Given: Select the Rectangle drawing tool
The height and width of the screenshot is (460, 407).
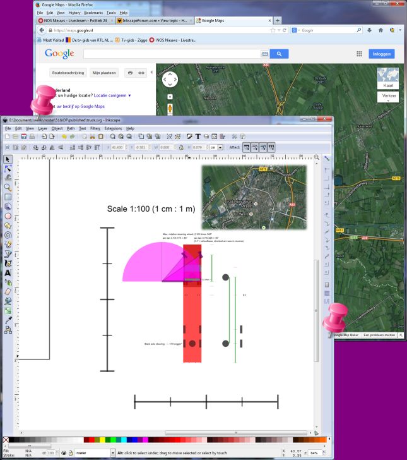Looking at the screenshot, I should pos(8,197).
